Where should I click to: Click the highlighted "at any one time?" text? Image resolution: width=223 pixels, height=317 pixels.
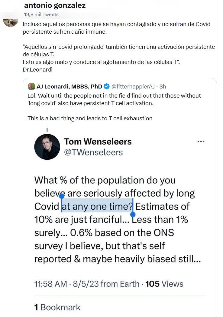pyautogui.click(x=97, y=206)
